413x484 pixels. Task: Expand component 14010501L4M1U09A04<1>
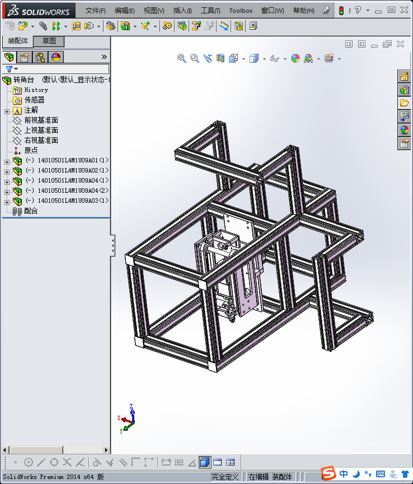pyautogui.click(x=7, y=182)
